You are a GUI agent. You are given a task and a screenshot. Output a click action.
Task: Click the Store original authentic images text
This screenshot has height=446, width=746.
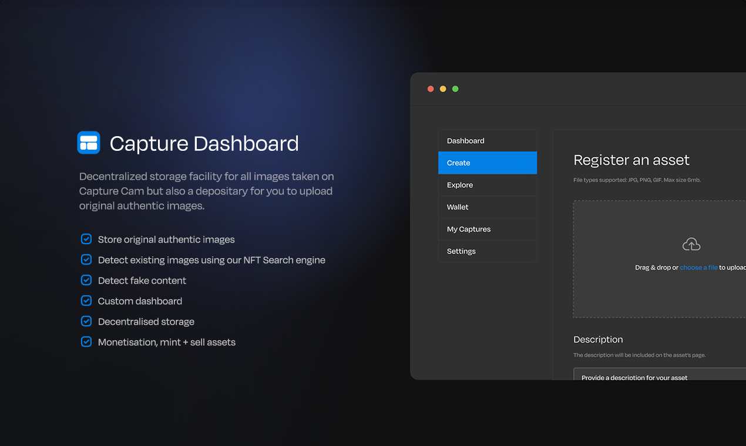click(166, 239)
